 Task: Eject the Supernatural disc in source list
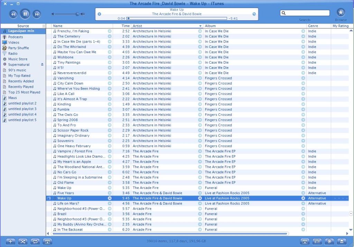[x=42, y=64]
